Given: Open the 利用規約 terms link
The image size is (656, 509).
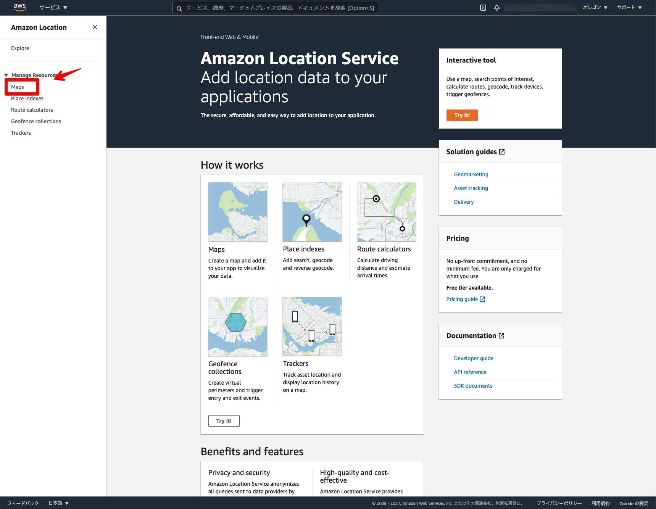Looking at the screenshot, I should click(x=601, y=503).
